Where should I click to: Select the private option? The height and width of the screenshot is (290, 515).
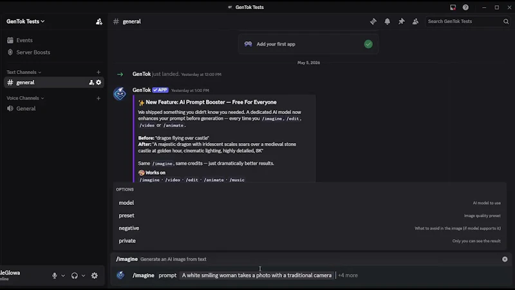[310, 240]
